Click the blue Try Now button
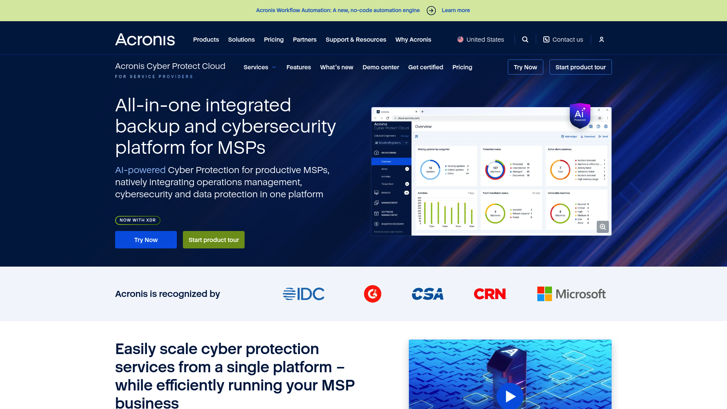This screenshot has width=727, height=409. point(146,240)
